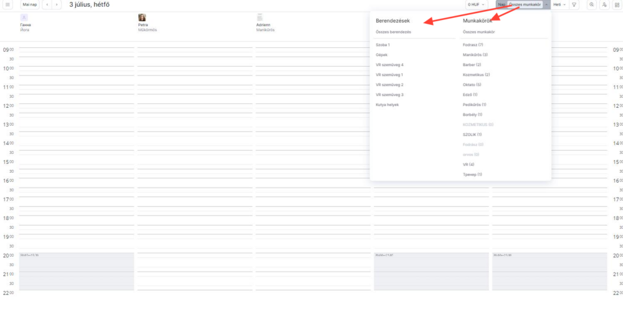
Task: Click the Ганна staff name
Action: click(26, 25)
